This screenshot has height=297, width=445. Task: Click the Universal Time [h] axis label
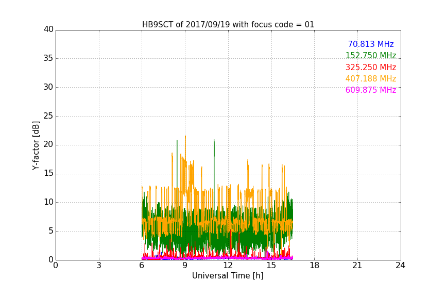tap(228, 276)
